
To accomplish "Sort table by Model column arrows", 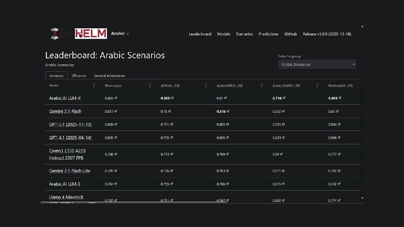I will (x=94, y=86).
